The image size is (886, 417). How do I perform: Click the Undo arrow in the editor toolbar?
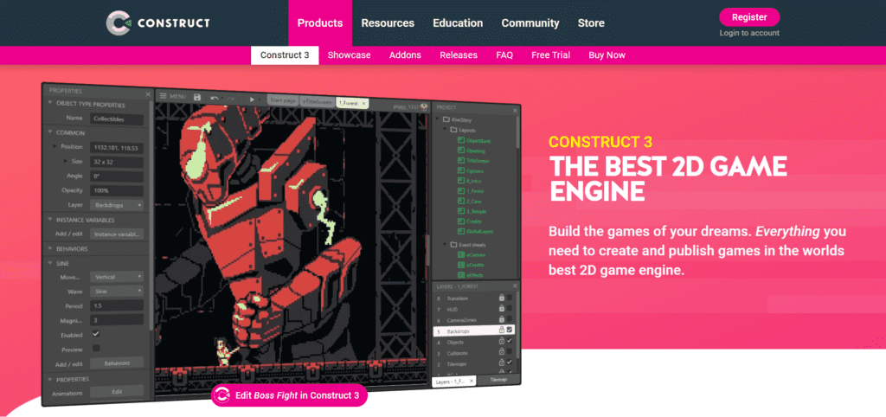(x=215, y=99)
